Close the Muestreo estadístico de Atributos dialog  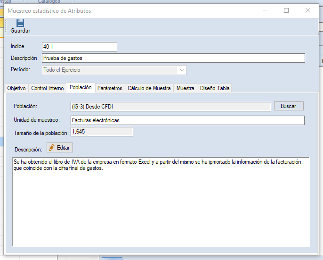point(307,10)
